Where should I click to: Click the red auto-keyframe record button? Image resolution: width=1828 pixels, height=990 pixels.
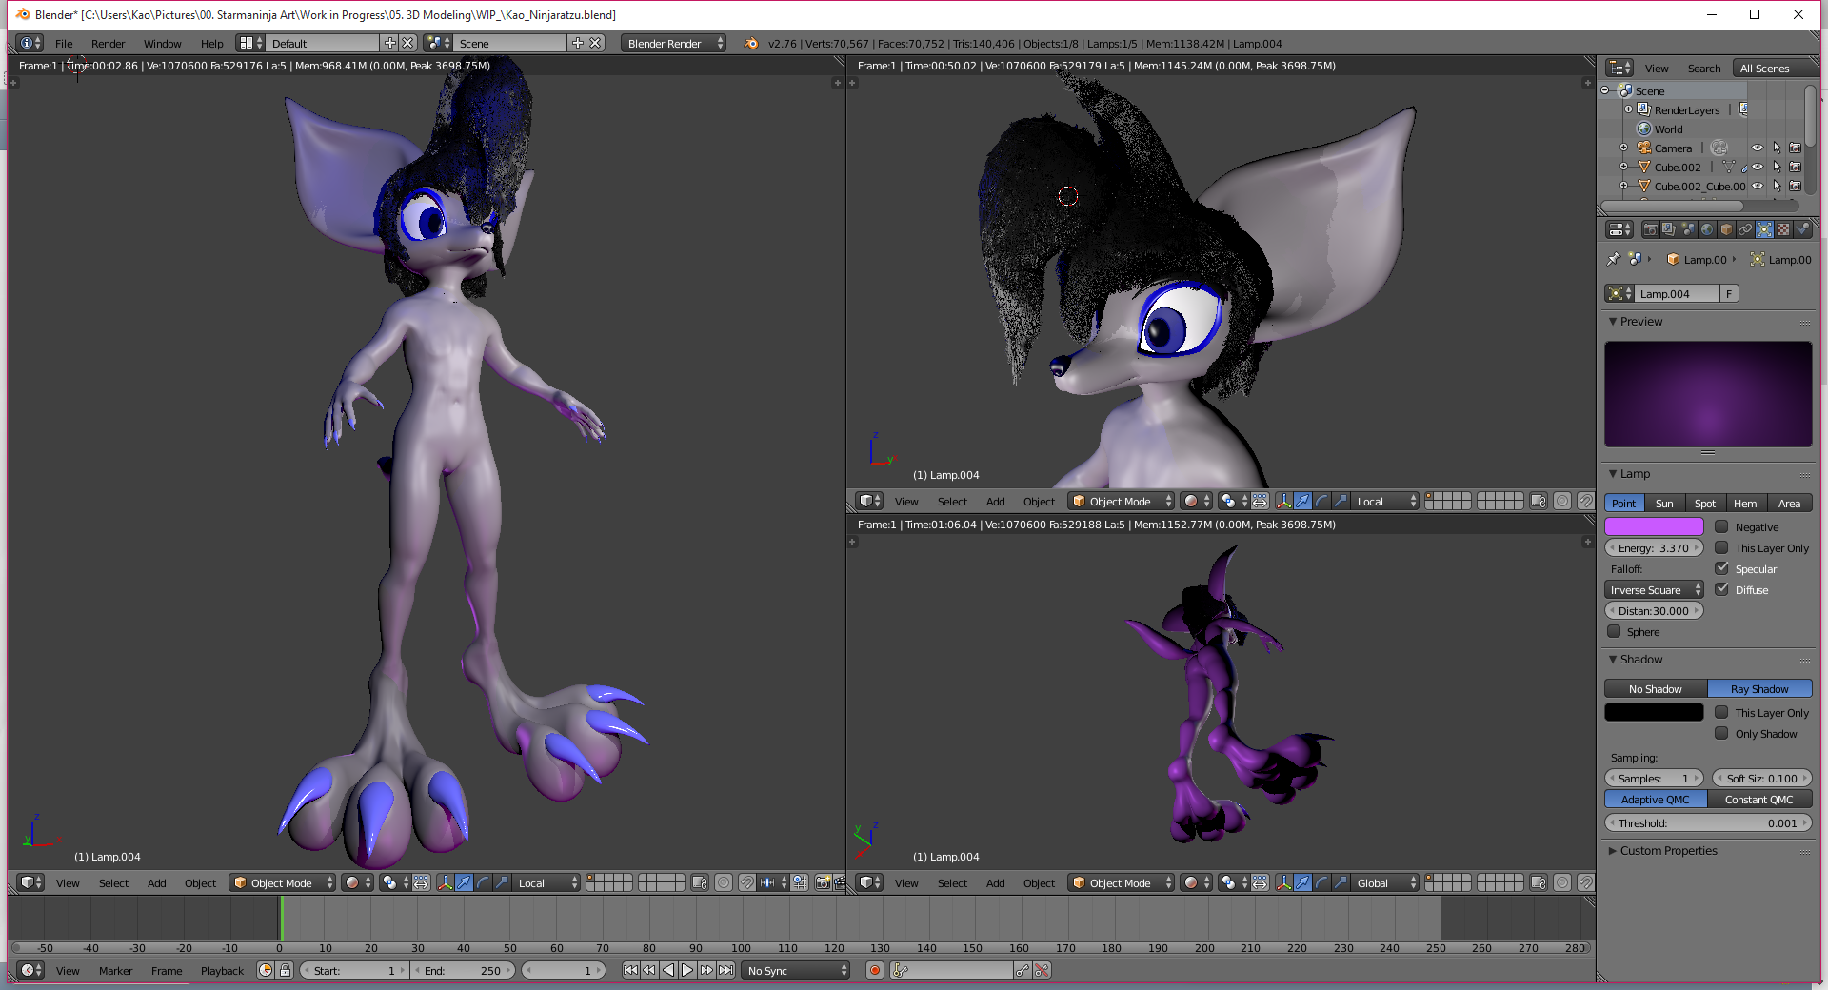coord(875,970)
